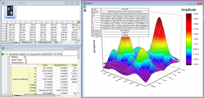
Task: Open sheet list dropdown in MBook2A
Action: coord(11,42)
